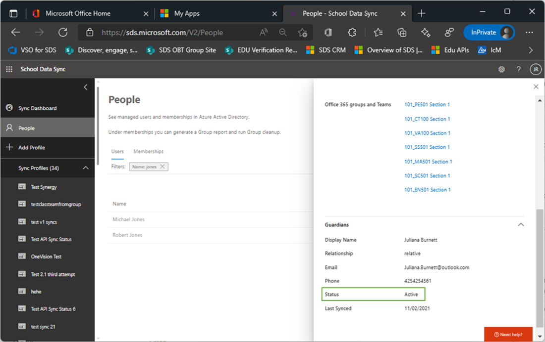
Task: Collapse the left navigation pane
Action: click(86, 87)
